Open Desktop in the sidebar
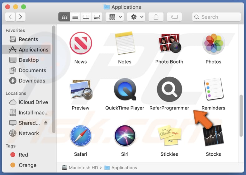Screen dimensions: 246x175 [x=26, y=60]
